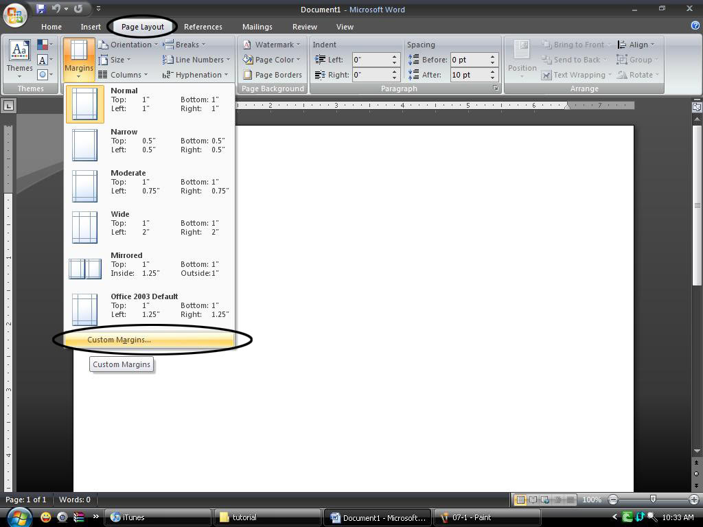The width and height of the screenshot is (703, 527).
Task: Click zoom out minus button
Action: tap(613, 500)
